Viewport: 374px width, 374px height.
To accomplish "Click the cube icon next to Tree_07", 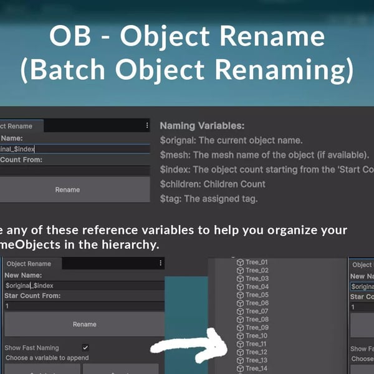I will [240, 311].
